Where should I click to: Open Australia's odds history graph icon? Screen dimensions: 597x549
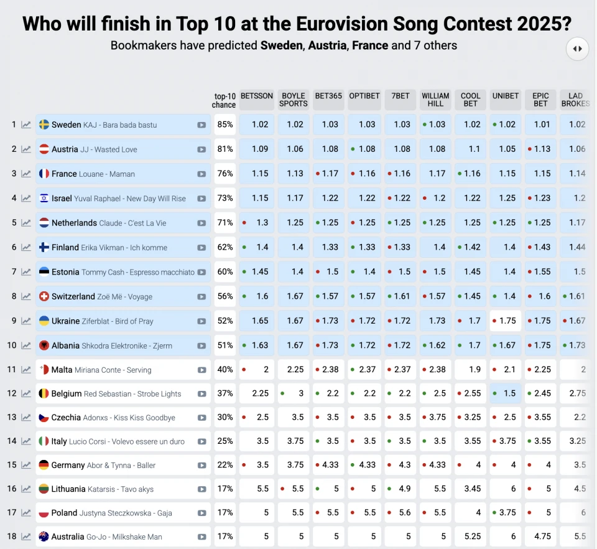tap(26, 537)
